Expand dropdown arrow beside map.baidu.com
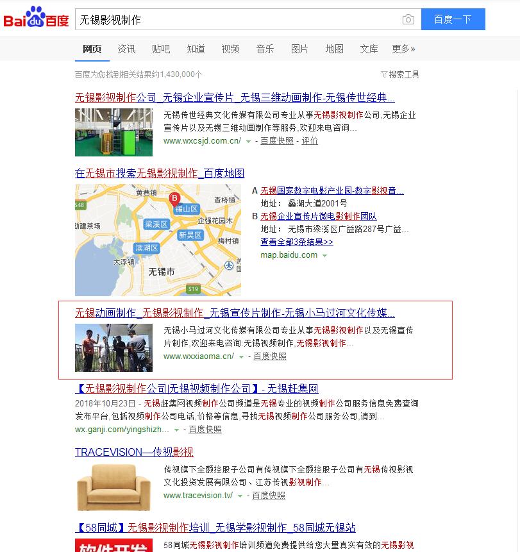The height and width of the screenshot is (552, 520). (x=324, y=256)
